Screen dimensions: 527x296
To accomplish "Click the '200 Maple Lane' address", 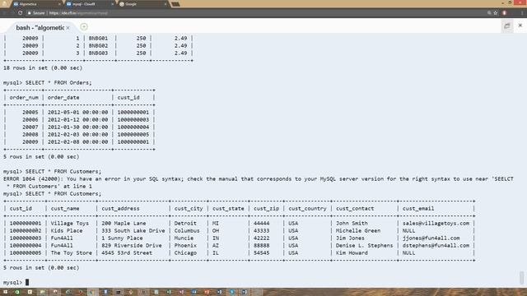I will tap(124, 223).
